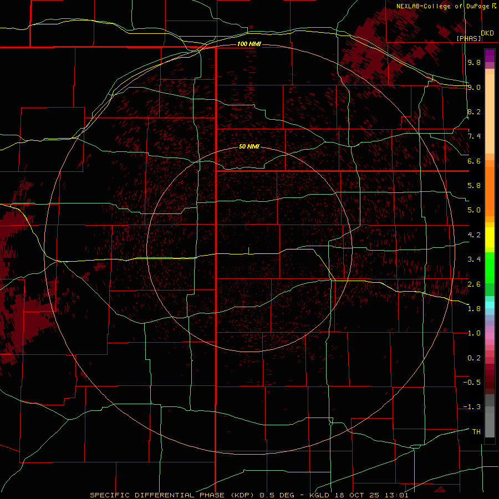Click the 2.6 scale value
Image resolution: width=499 pixels, height=499 pixels.
[474, 284]
